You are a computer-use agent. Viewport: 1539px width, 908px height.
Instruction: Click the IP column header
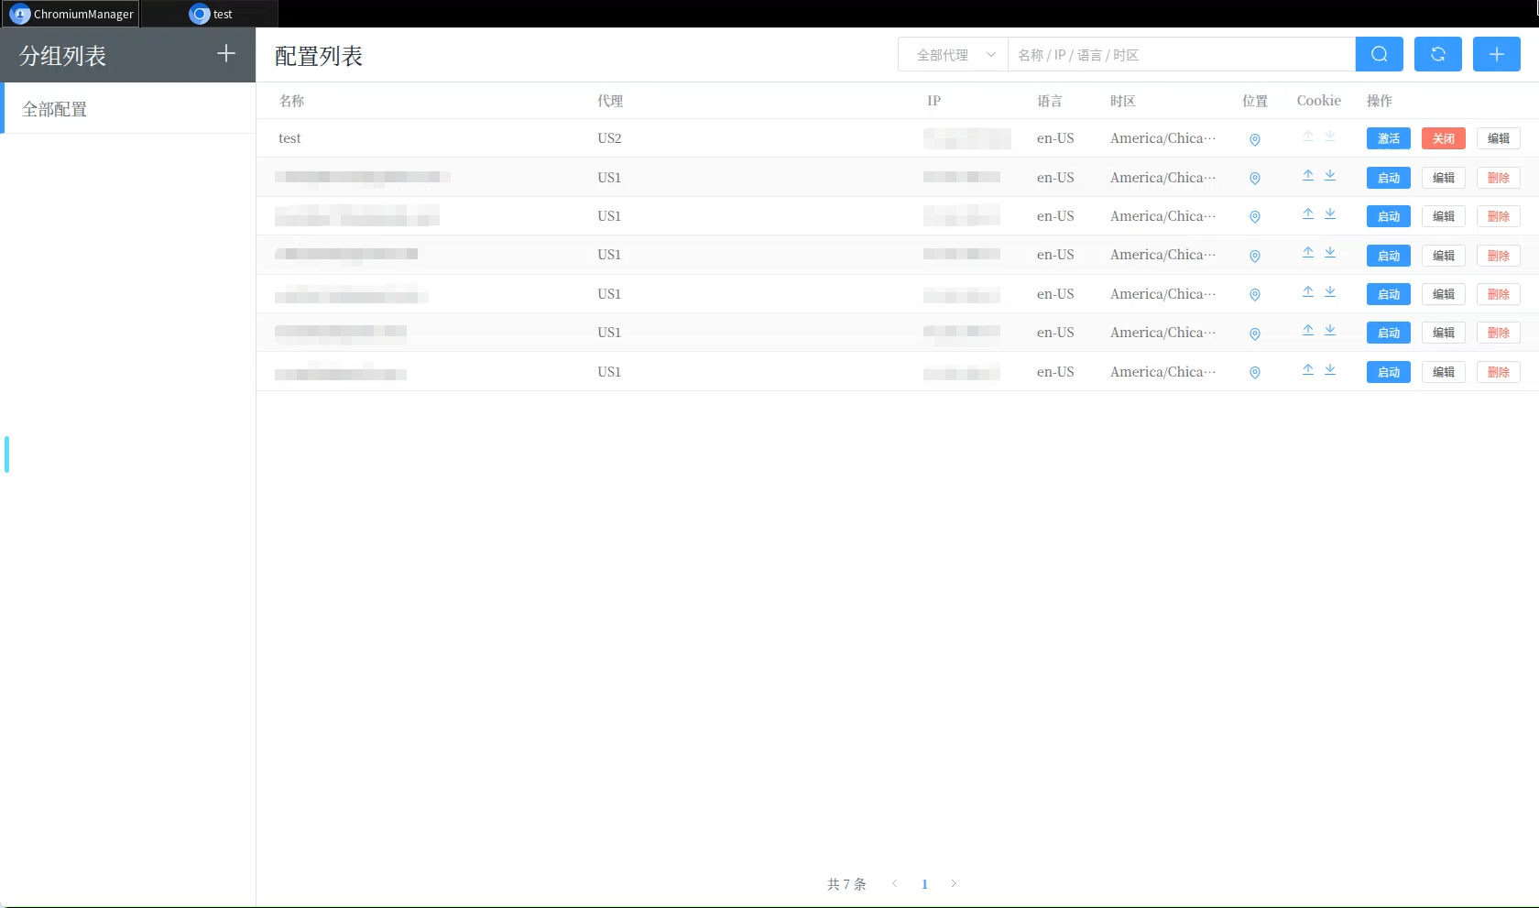coord(933,101)
